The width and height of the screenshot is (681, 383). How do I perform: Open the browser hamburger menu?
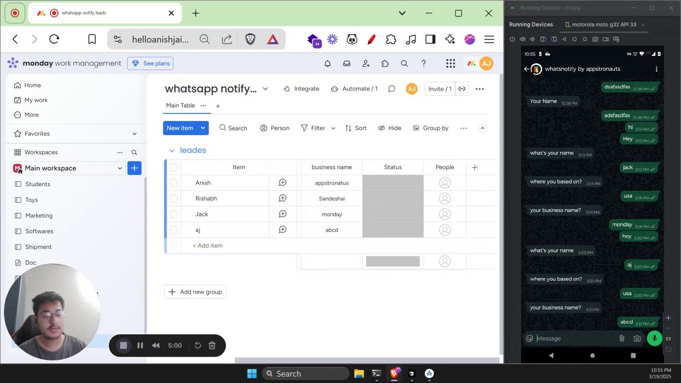(489, 39)
